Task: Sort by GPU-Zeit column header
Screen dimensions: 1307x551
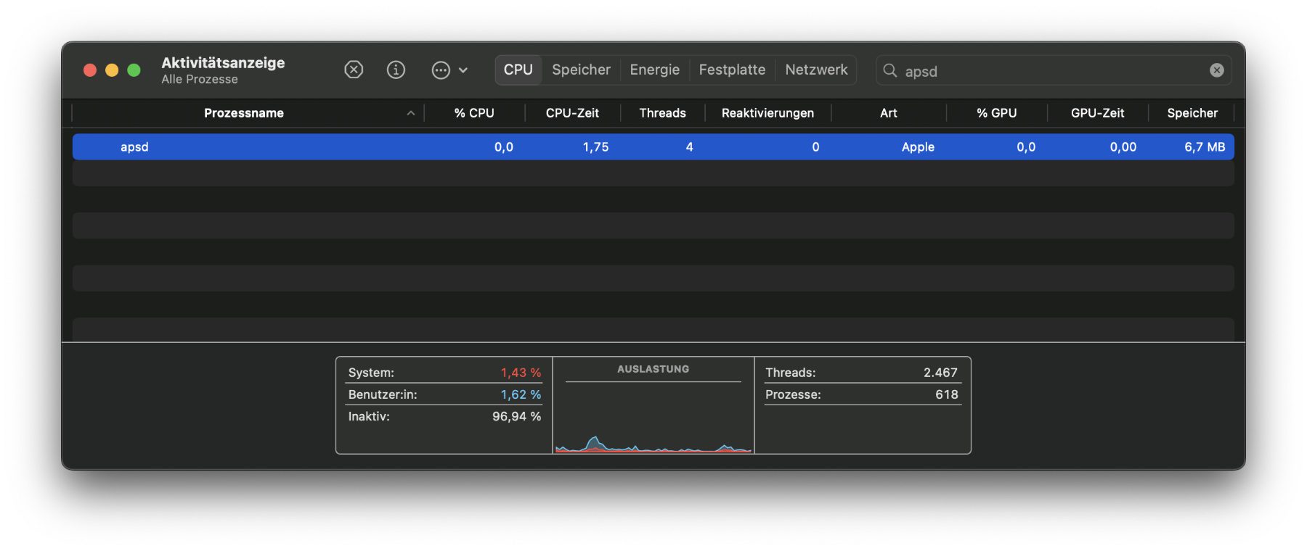Action: [1097, 113]
